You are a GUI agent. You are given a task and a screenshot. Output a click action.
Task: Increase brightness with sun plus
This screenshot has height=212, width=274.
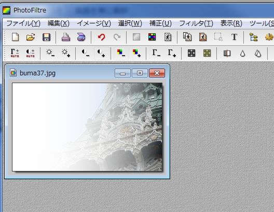tap(66, 53)
